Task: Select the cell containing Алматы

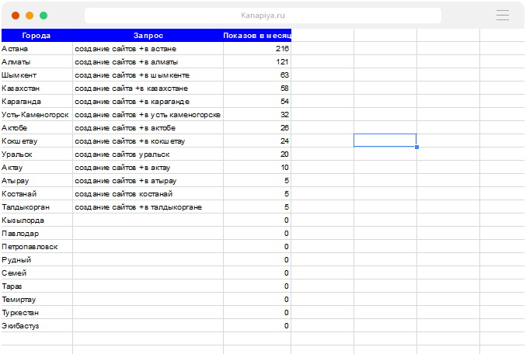Action: [x=37, y=62]
